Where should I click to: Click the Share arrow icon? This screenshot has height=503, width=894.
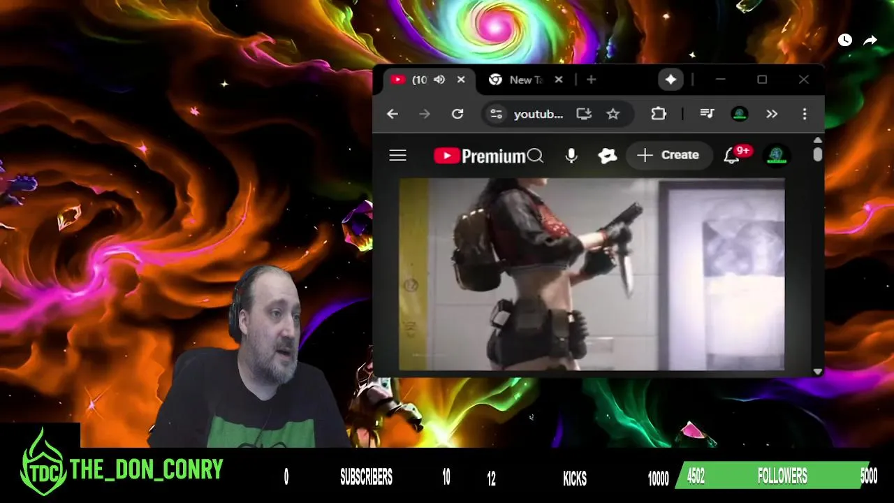[x=870, y=41]
